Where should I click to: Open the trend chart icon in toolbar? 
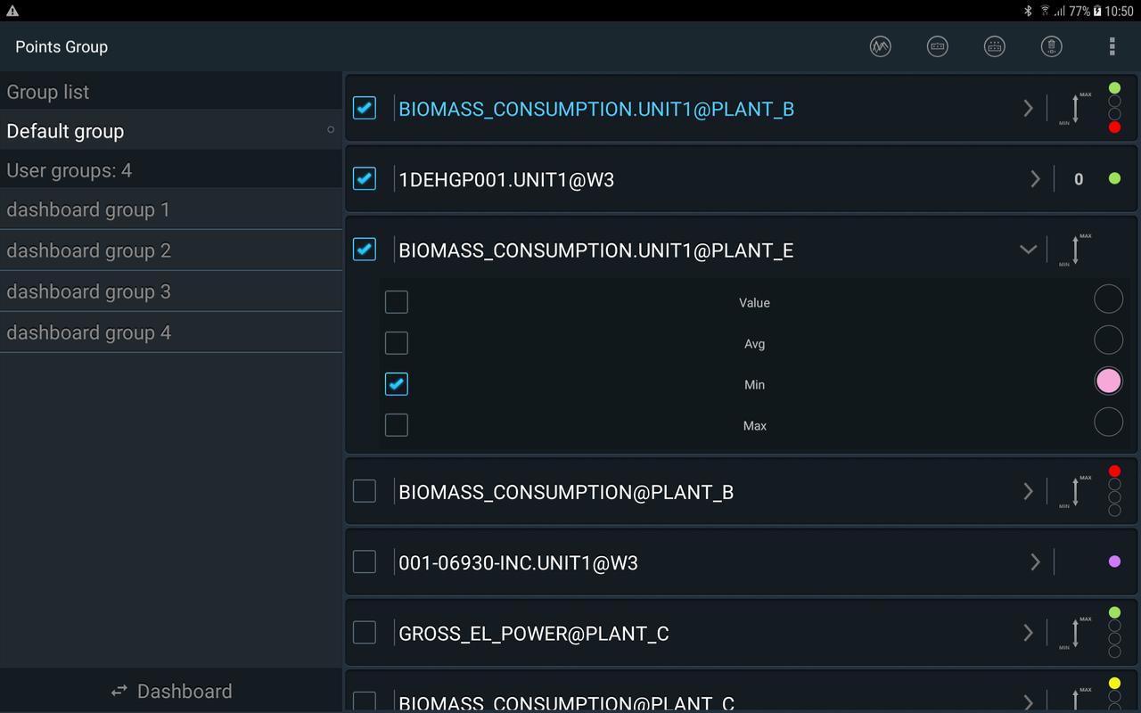coord(881,46)
